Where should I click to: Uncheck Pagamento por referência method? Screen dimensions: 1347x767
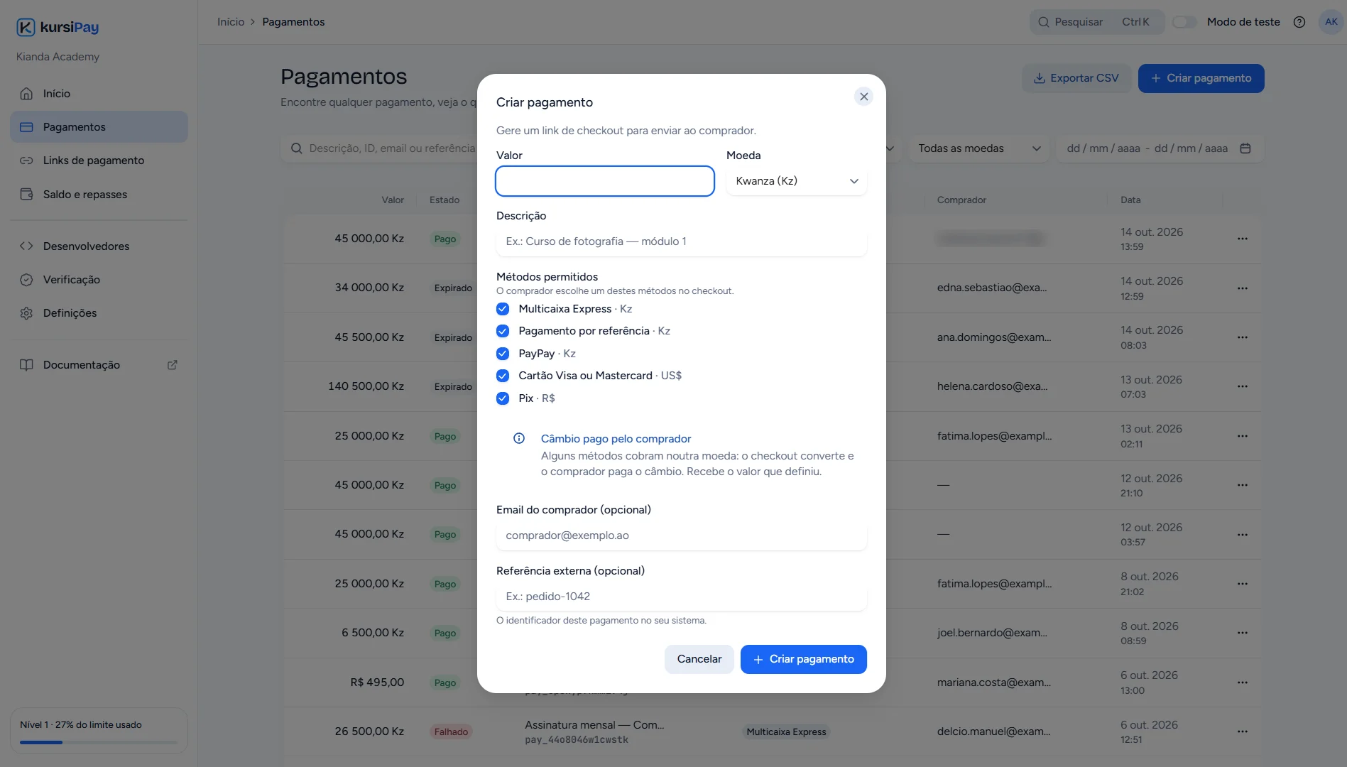click(x=503, y=331)
